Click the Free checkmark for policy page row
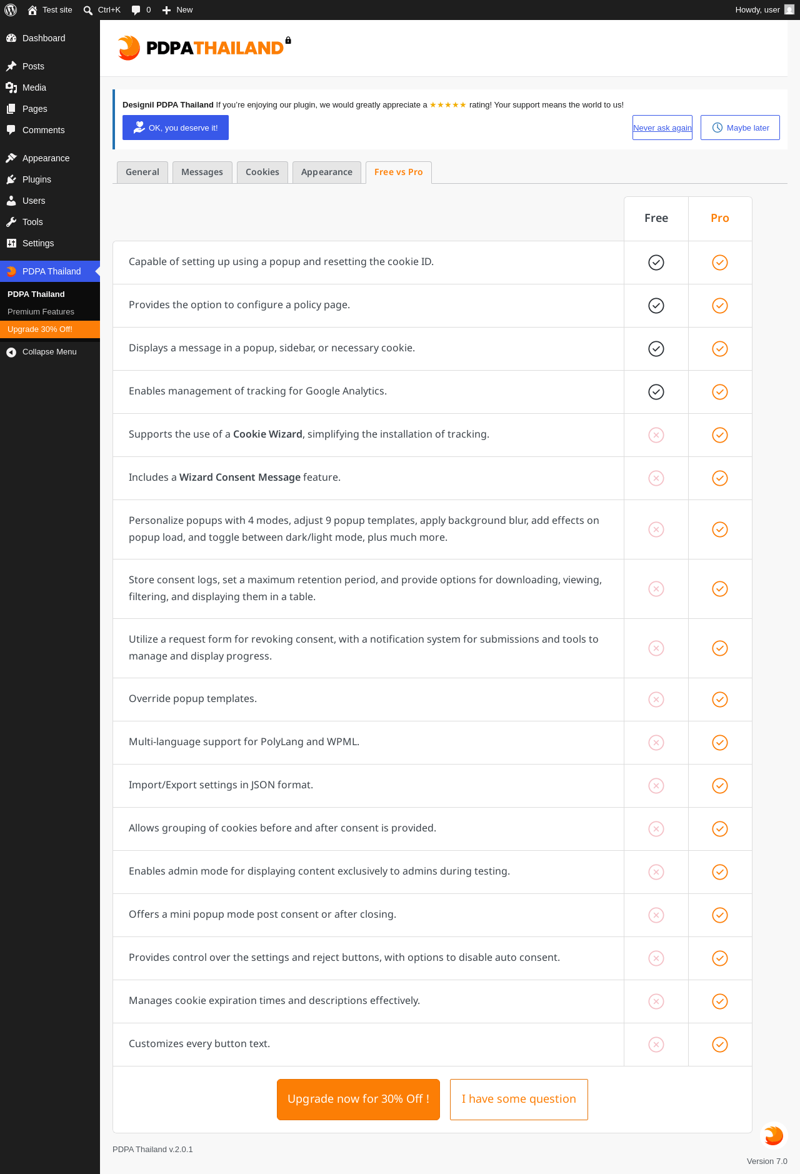The image size is (800, 1174). 656,306
